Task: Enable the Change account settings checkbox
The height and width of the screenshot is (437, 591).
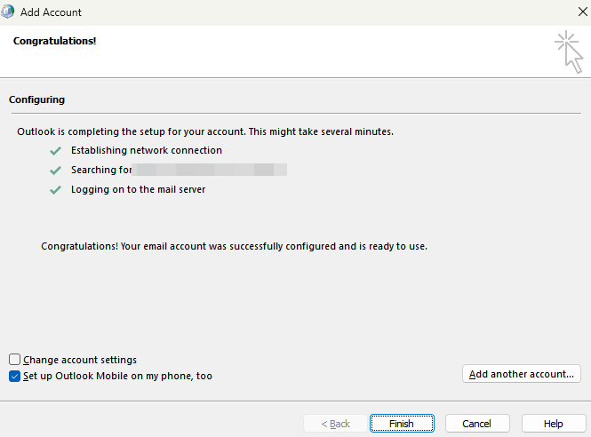Action: tap(15, 360)
